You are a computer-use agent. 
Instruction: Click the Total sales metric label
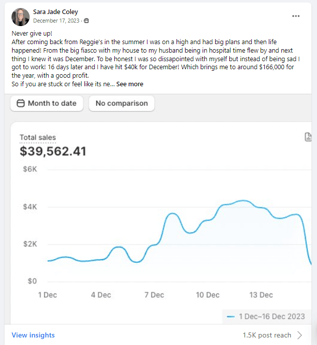click(x=38, y=137)
